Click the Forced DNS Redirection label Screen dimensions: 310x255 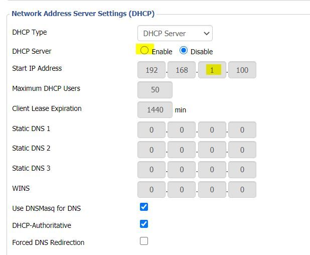pyautogui.click(x=48, y=242)
